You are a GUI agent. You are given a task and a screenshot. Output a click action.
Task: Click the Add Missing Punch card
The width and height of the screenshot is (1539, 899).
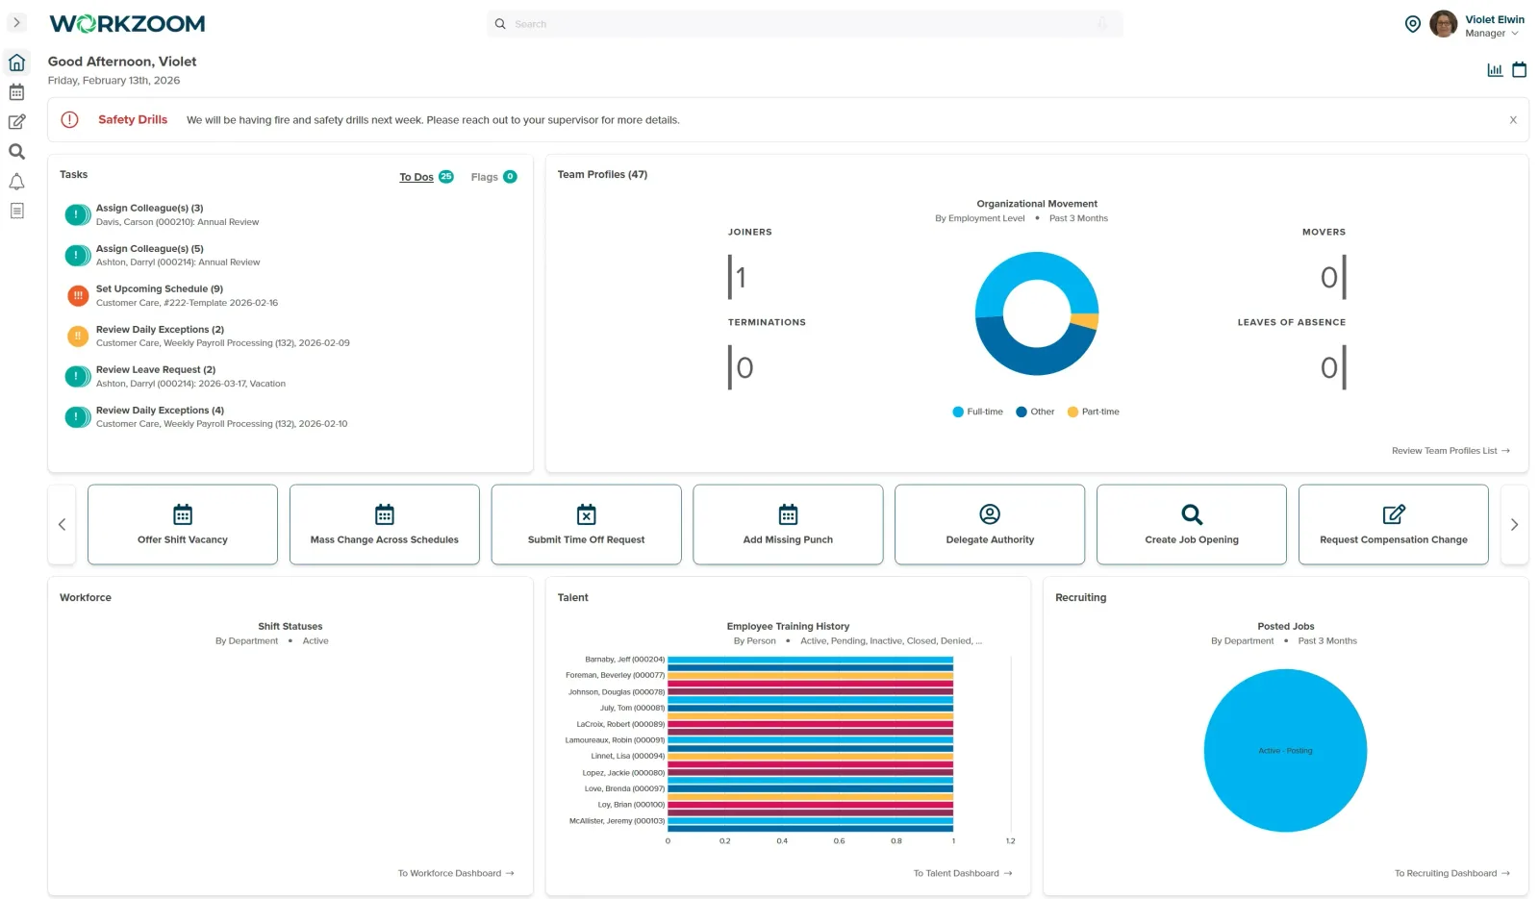tap(788, 525)
